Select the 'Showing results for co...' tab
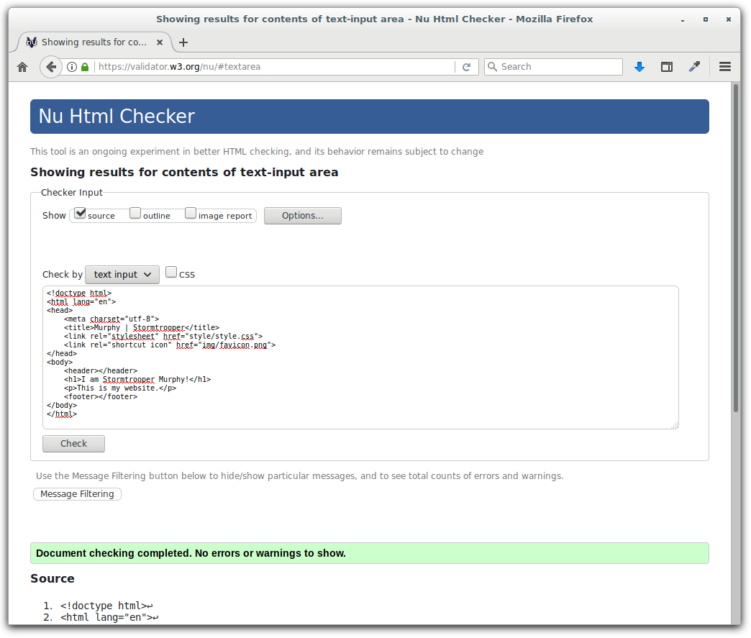 (x=94, y=42)
